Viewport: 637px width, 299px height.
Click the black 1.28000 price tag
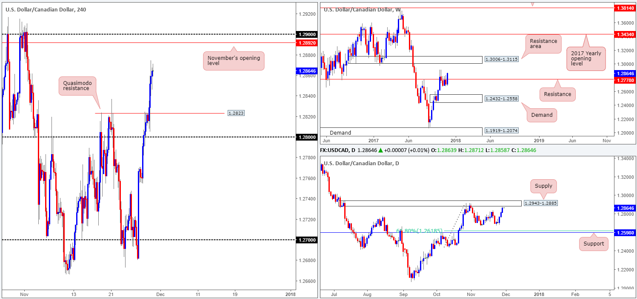[306, 137]
